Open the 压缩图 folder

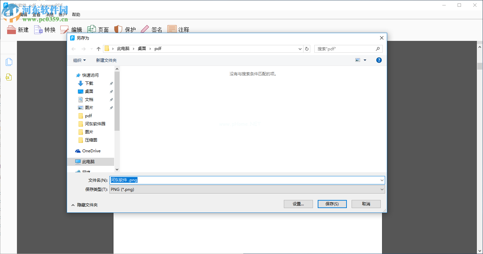coord(91,140)
